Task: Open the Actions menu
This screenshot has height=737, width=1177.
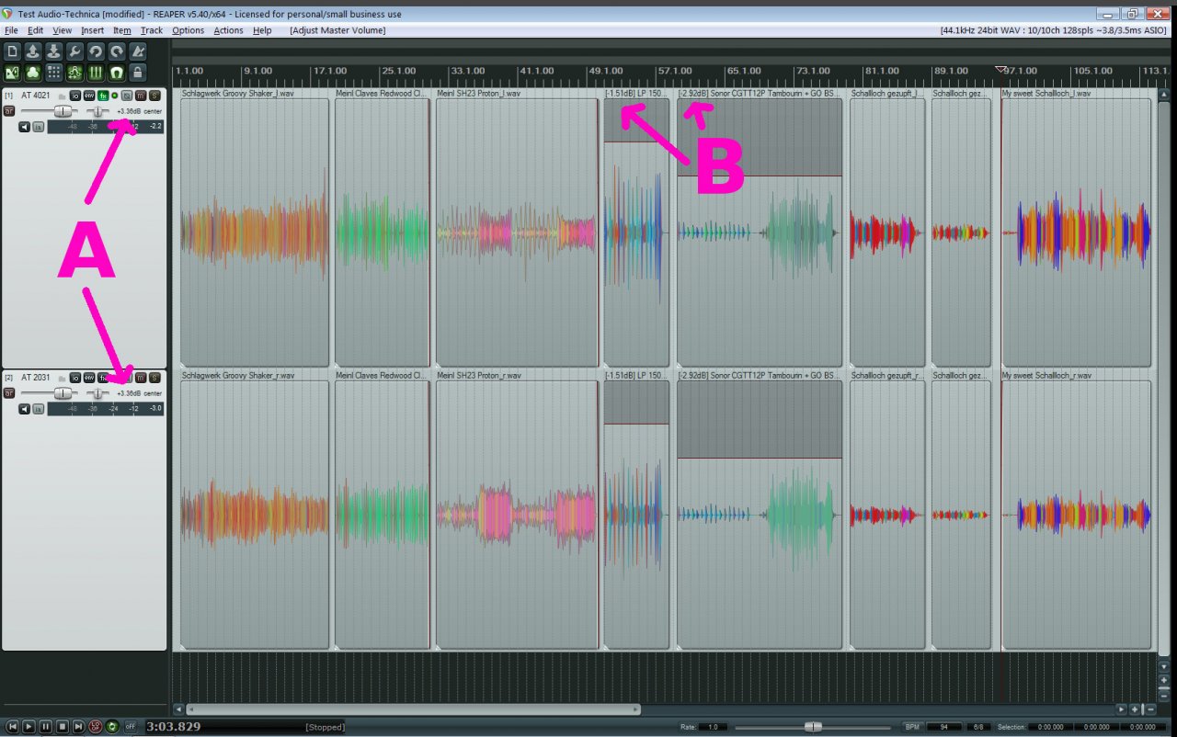Action: tap(229, 30)
